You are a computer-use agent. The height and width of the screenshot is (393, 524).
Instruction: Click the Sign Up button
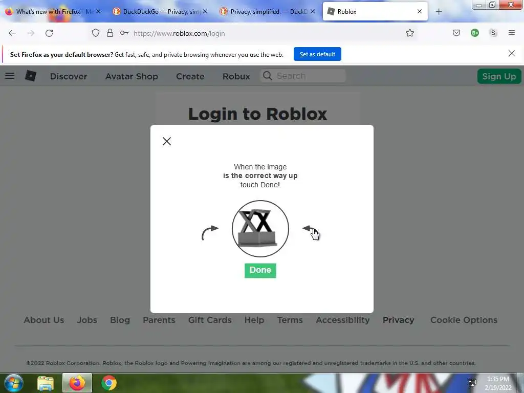(x=499, y=76)
